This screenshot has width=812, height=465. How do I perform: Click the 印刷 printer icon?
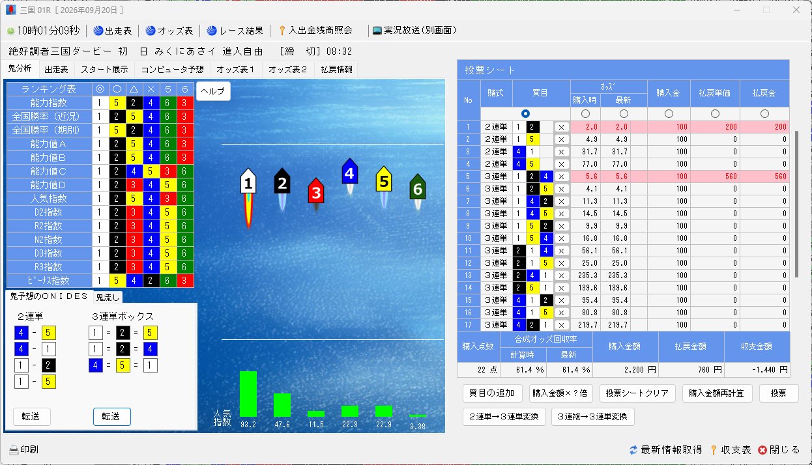pos(14,450)
